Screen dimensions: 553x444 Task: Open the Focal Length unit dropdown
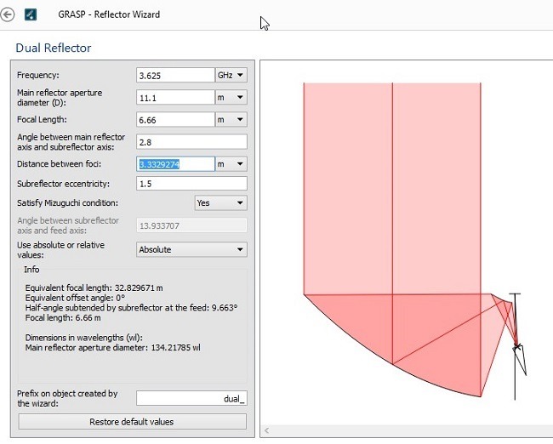pos(231,119)
